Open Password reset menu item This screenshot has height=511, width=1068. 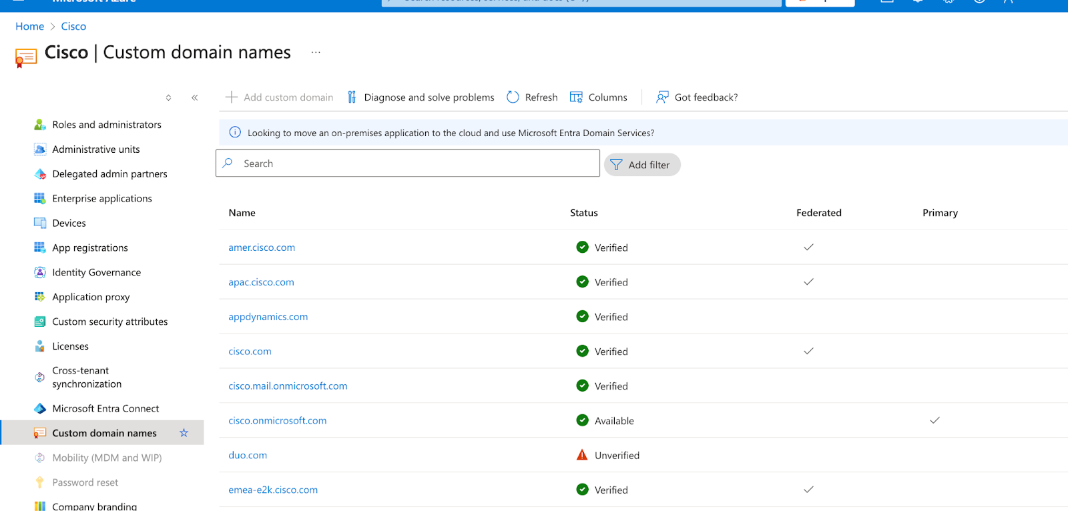[85, 483]
